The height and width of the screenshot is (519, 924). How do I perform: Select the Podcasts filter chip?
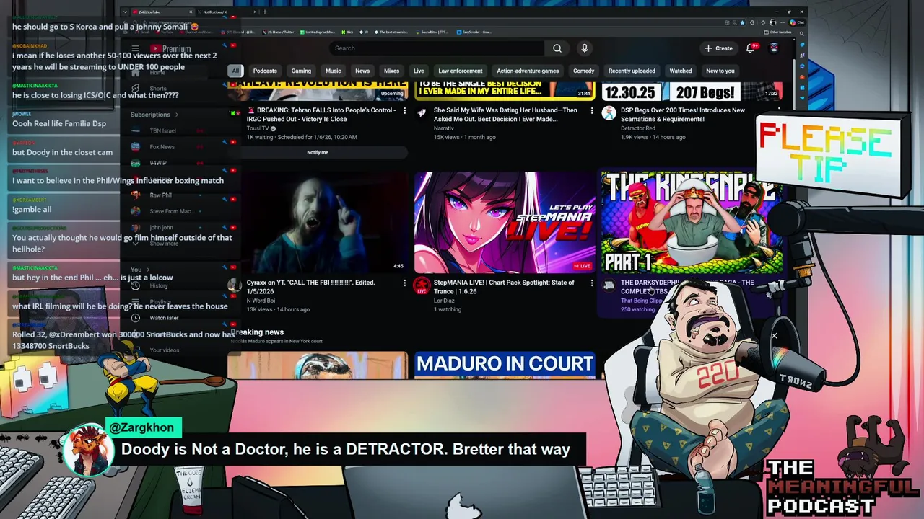click(x=265, y=71)
